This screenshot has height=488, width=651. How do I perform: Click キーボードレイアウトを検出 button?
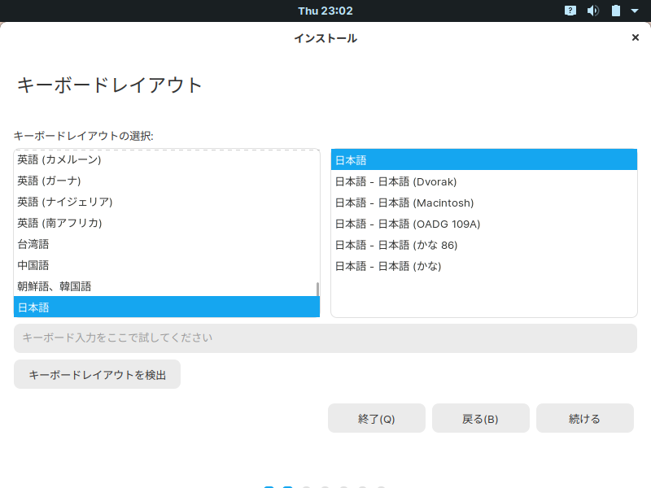(x=97, y=374)
